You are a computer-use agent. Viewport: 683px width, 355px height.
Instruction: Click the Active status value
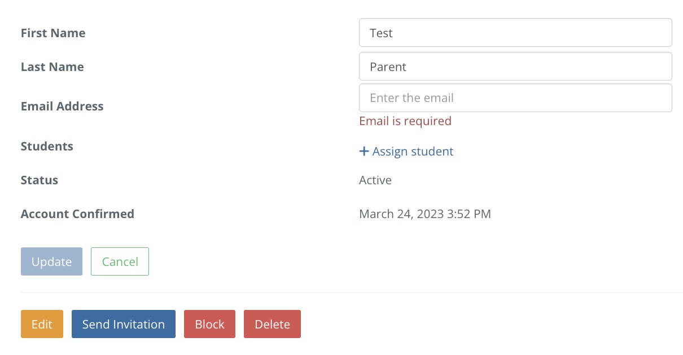(x=375, y=180)
